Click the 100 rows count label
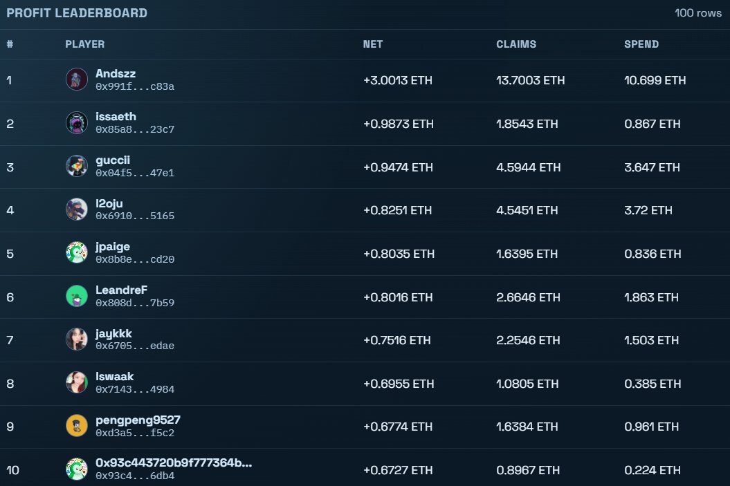Image resolution: width=730 pixels, height=486 pixels. 698,13
